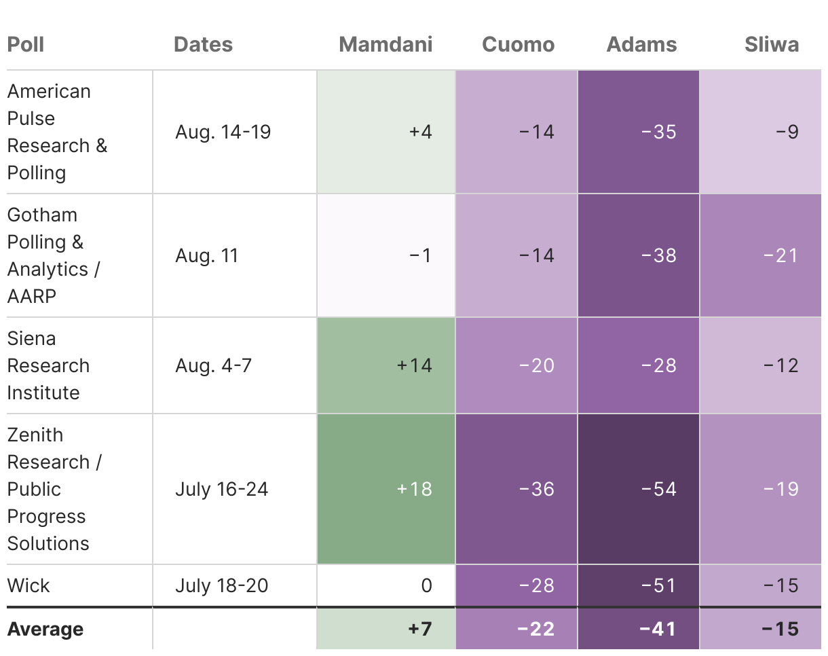This screenshot has width=828, height=656.
Task: Click the Cuomo column header
Action: [518, 45]
